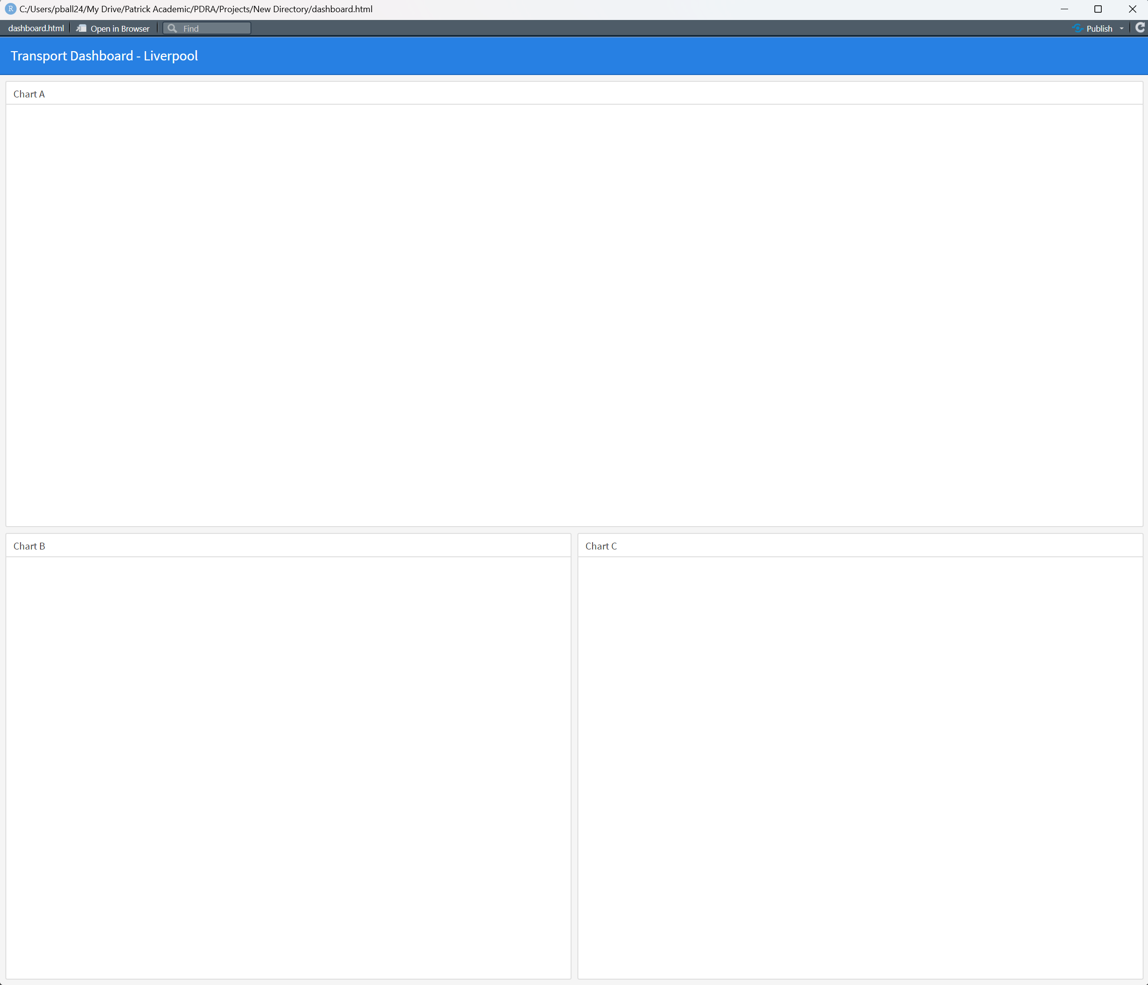Click the Publish text button
Image resolution: width=1148 pixels, height=985 pixels.
coord(1099,29)
